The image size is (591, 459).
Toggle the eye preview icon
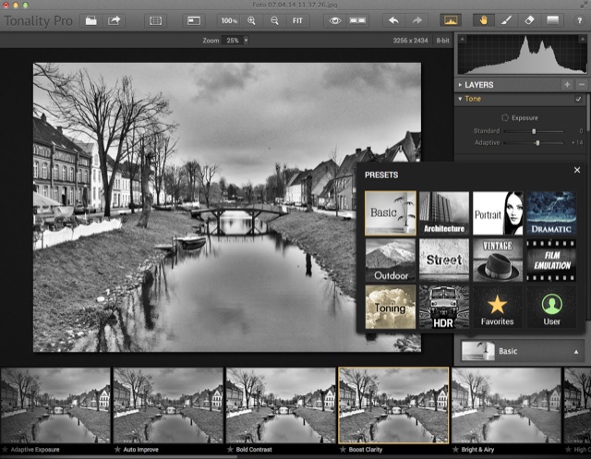(x=334, y=19)
